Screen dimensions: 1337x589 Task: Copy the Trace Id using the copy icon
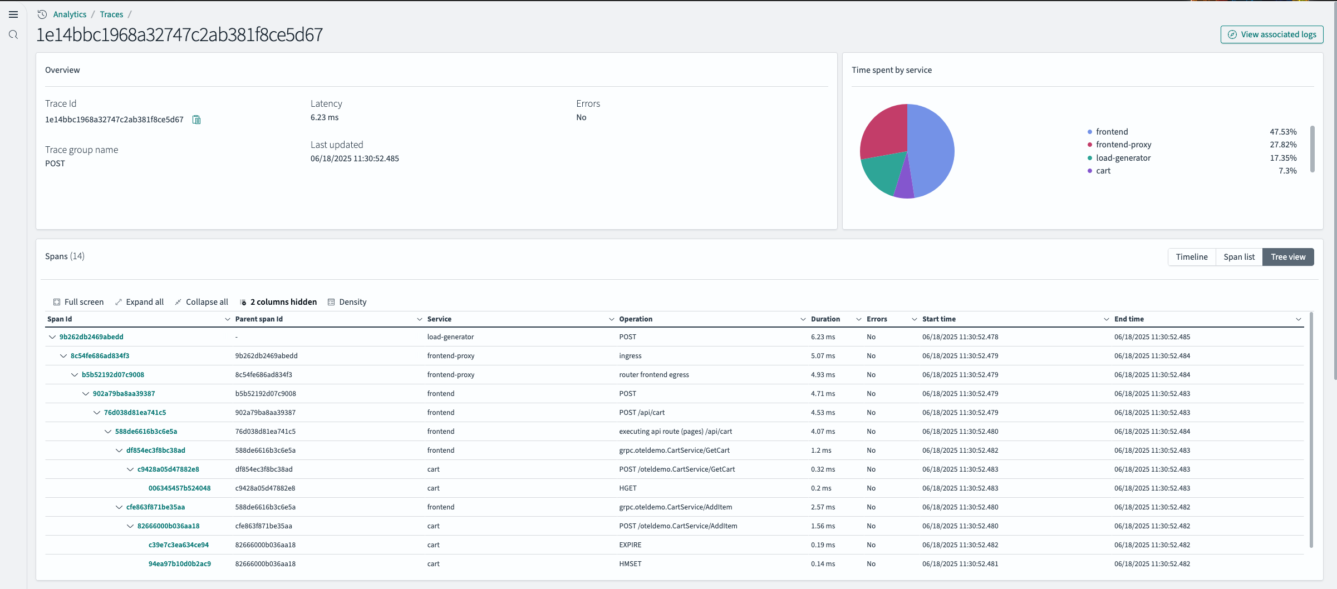pos(196,120)
